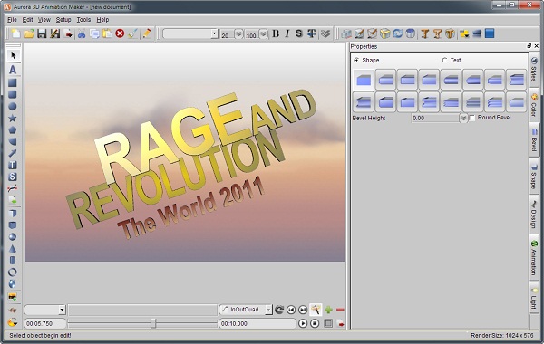Expand the double-chevron toolbar overflow button

pyautogui.click(x=325, y=33)
